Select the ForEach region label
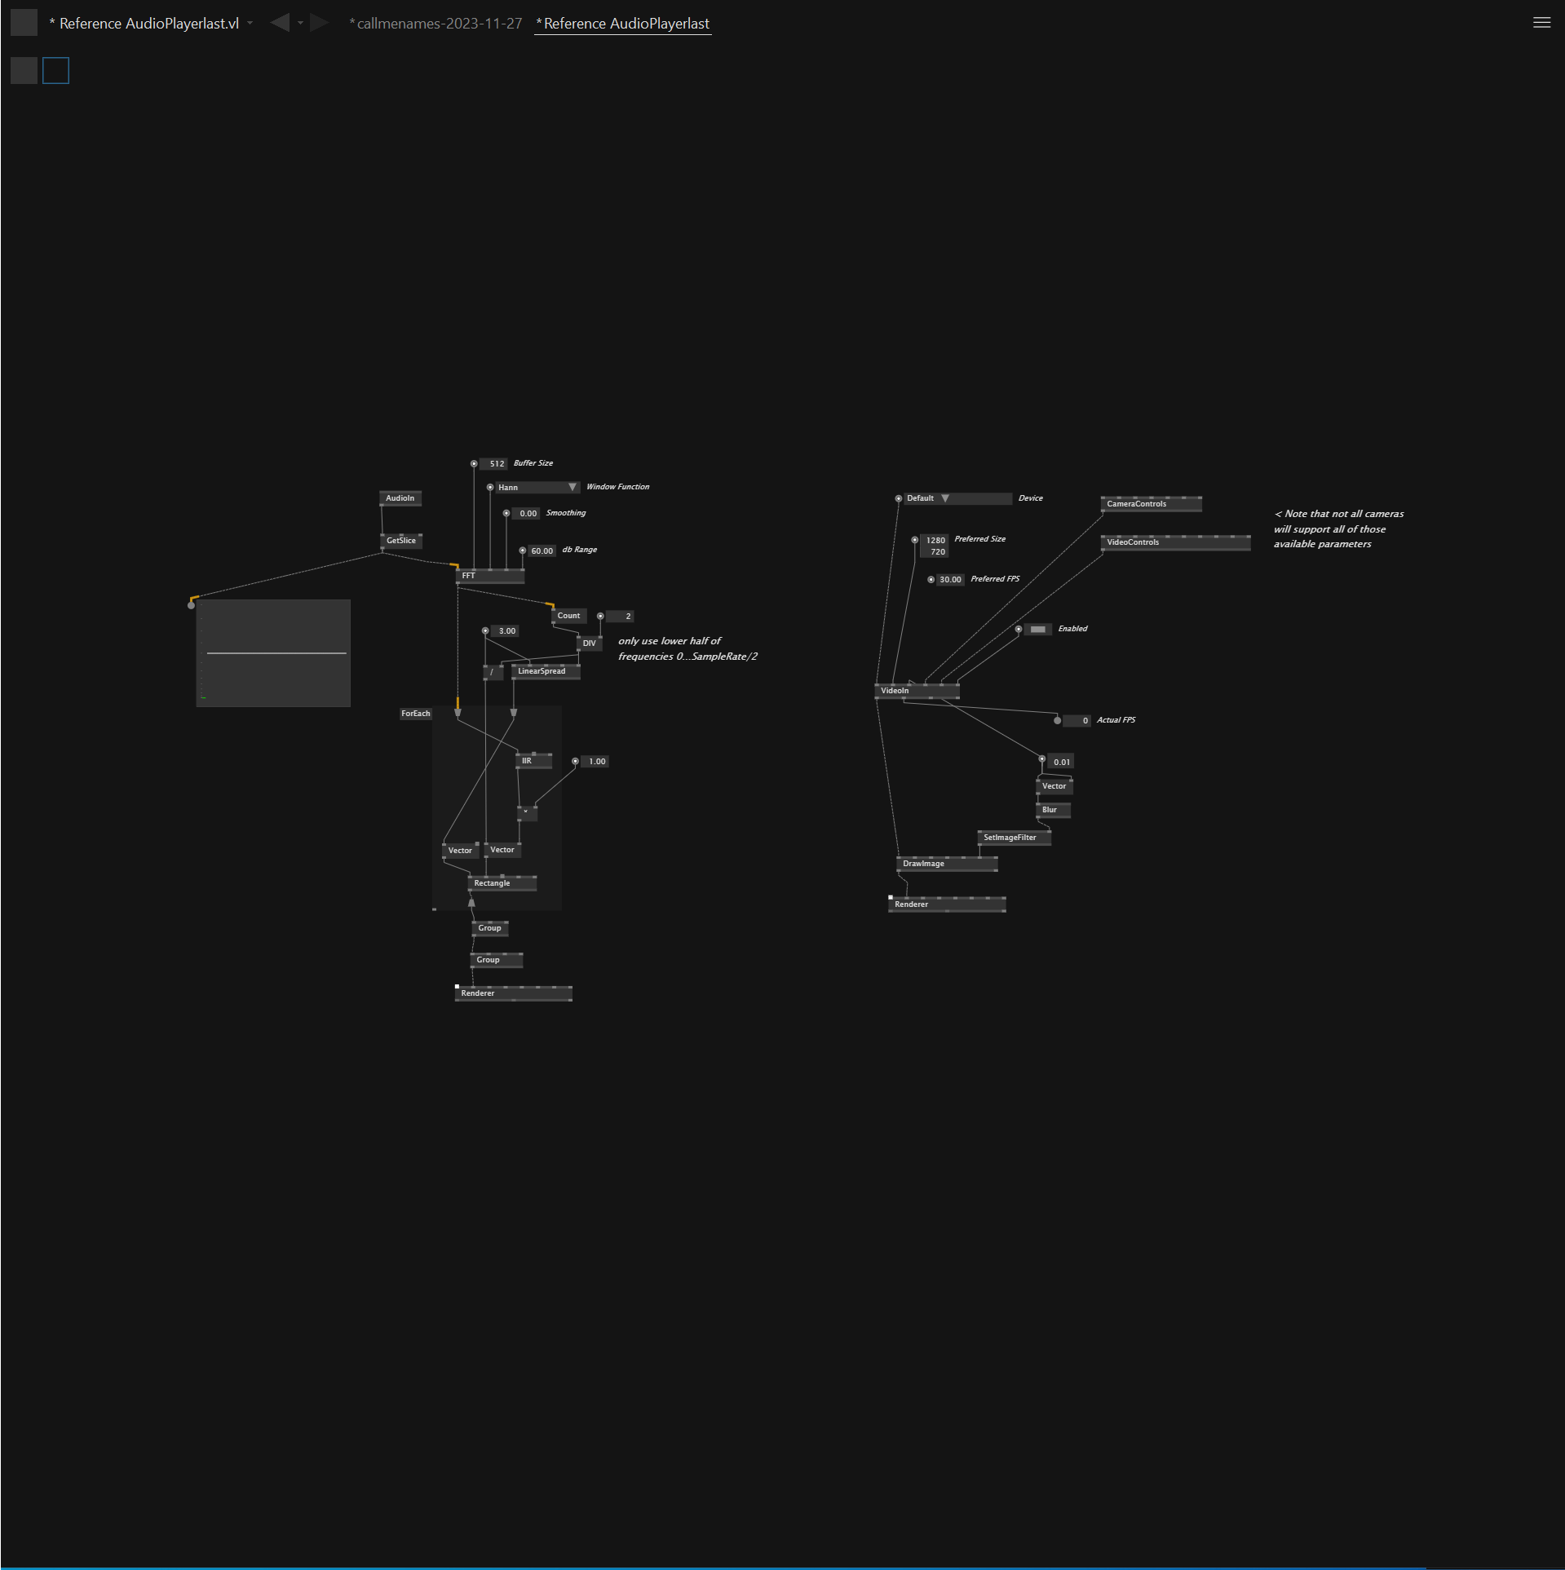The width and height of the screenshot is (1565, 1570). click(415, 714)
